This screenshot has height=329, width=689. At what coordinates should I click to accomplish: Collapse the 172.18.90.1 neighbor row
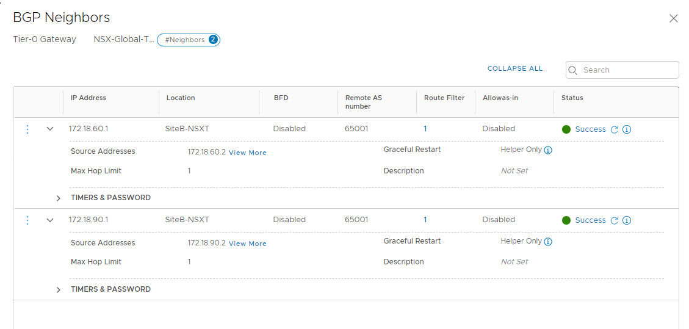(x=50, y=220)
